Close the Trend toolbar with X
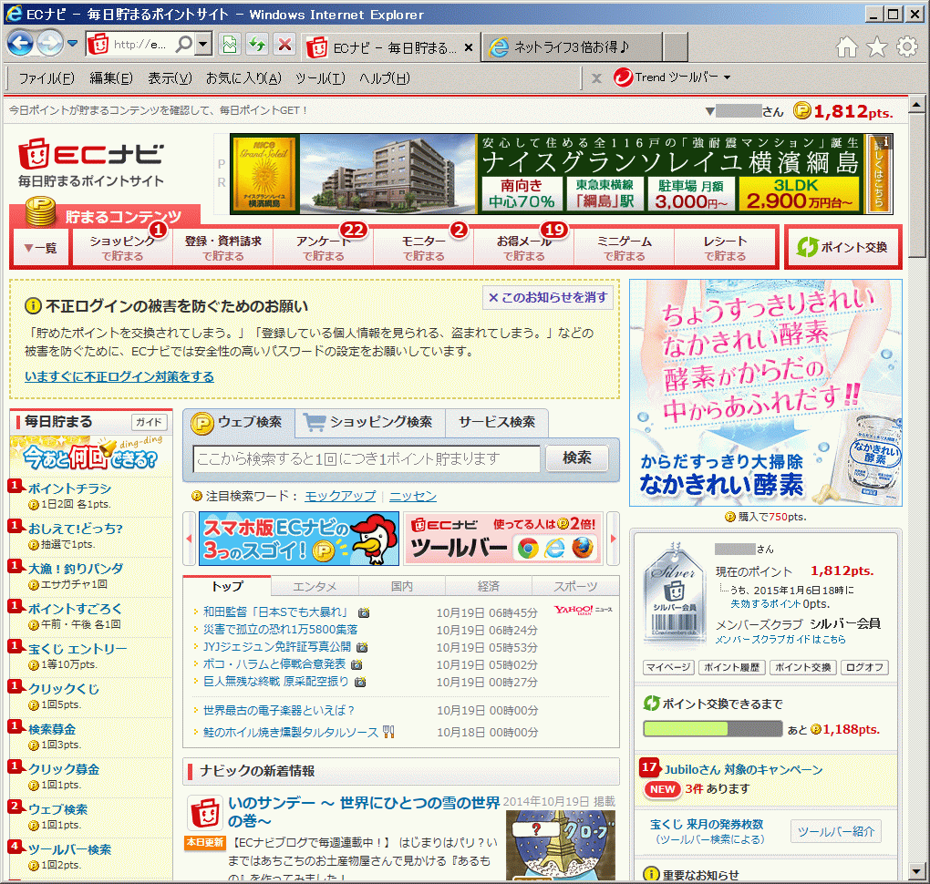 (x=596, y=77)
